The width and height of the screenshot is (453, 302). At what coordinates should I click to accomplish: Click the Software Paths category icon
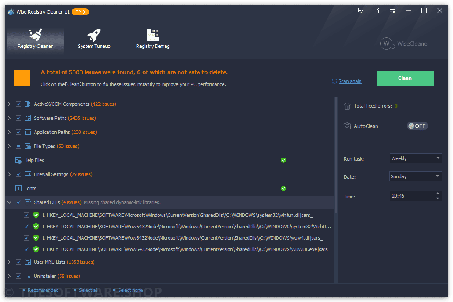28,118
